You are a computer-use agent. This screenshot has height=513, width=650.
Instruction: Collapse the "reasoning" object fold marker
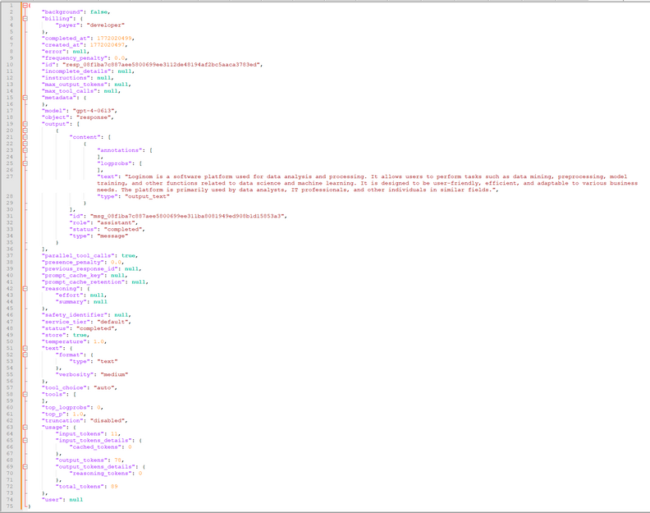point(25,288)
